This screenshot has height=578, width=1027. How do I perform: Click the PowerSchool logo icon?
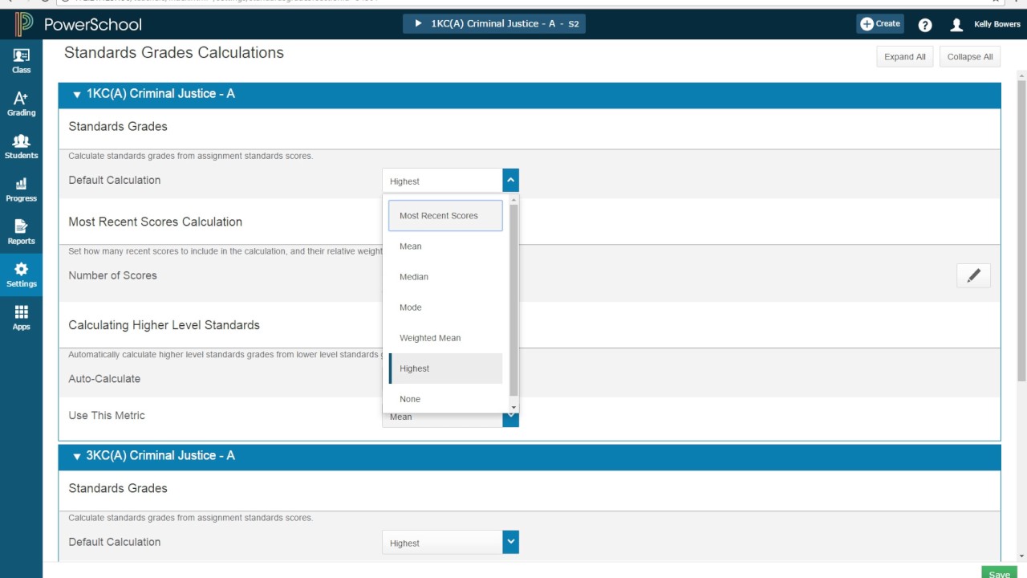23,24
